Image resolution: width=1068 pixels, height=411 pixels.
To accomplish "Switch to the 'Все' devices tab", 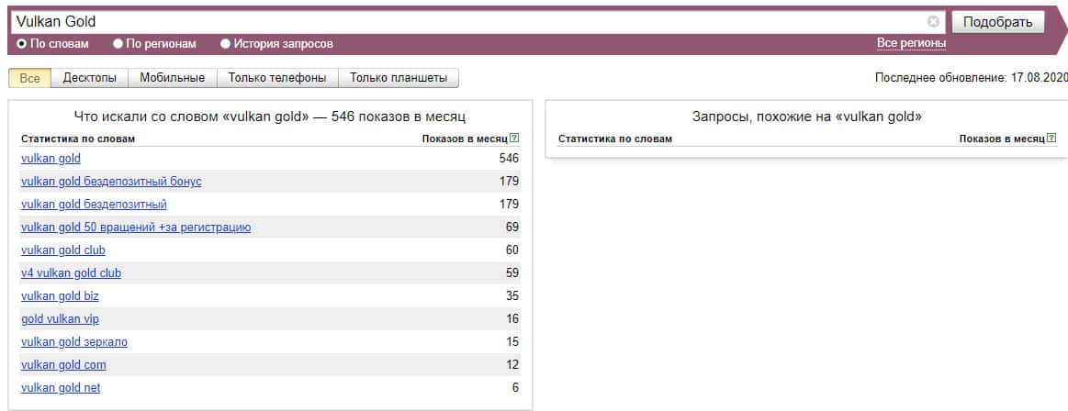I will 29,78.
